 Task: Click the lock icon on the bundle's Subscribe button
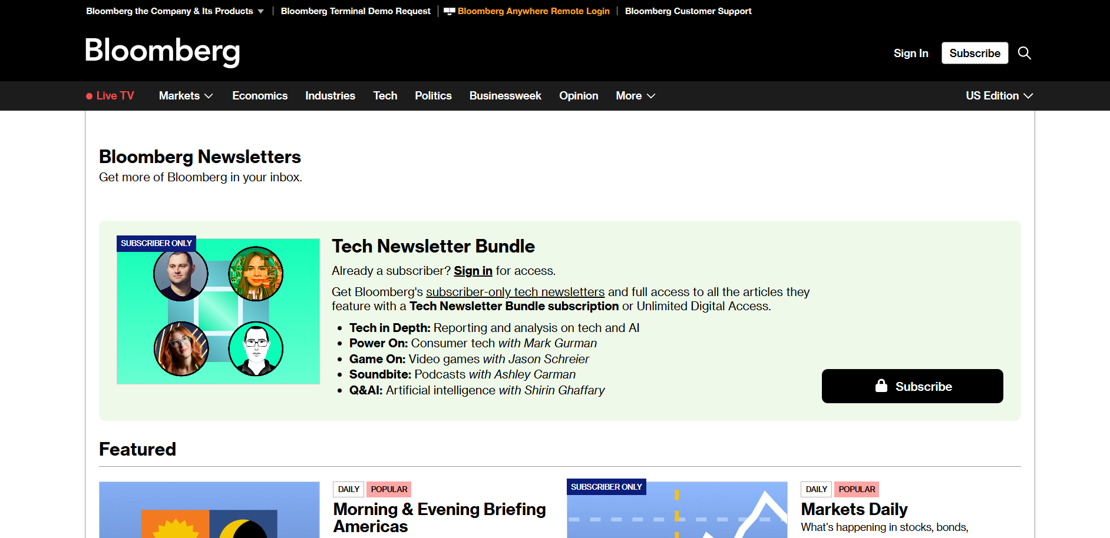[x=881, y=386]
